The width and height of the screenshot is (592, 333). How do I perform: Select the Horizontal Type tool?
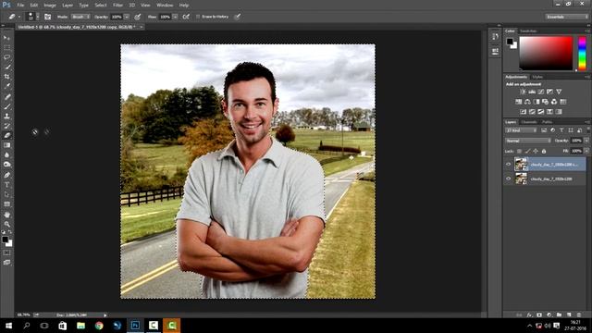click(6, 185)
